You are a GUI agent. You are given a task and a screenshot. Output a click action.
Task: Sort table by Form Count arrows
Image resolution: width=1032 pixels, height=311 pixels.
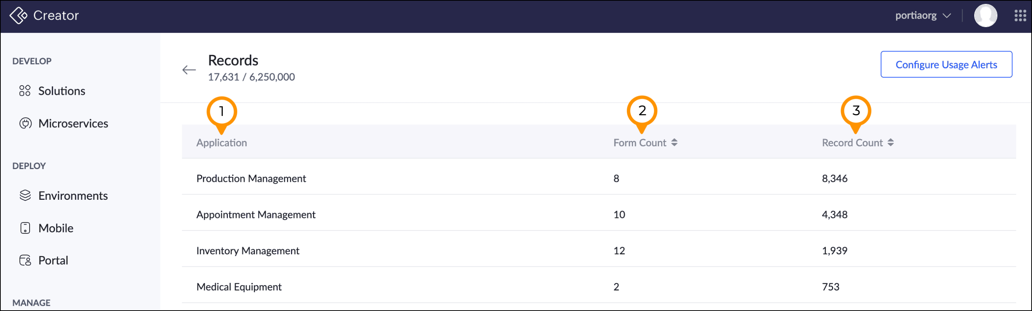click(x=674, y=143)
